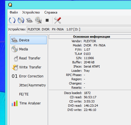Click the Loader value Tray
The image size is (131, 125).
pos(87,71)
